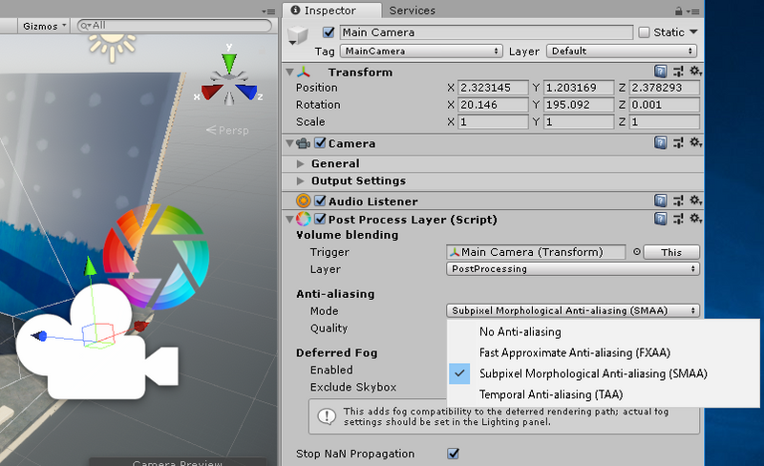This screenshot has width=764, height=466.
Task: Switch to the Inspector tab
Action: pos(332,11)
